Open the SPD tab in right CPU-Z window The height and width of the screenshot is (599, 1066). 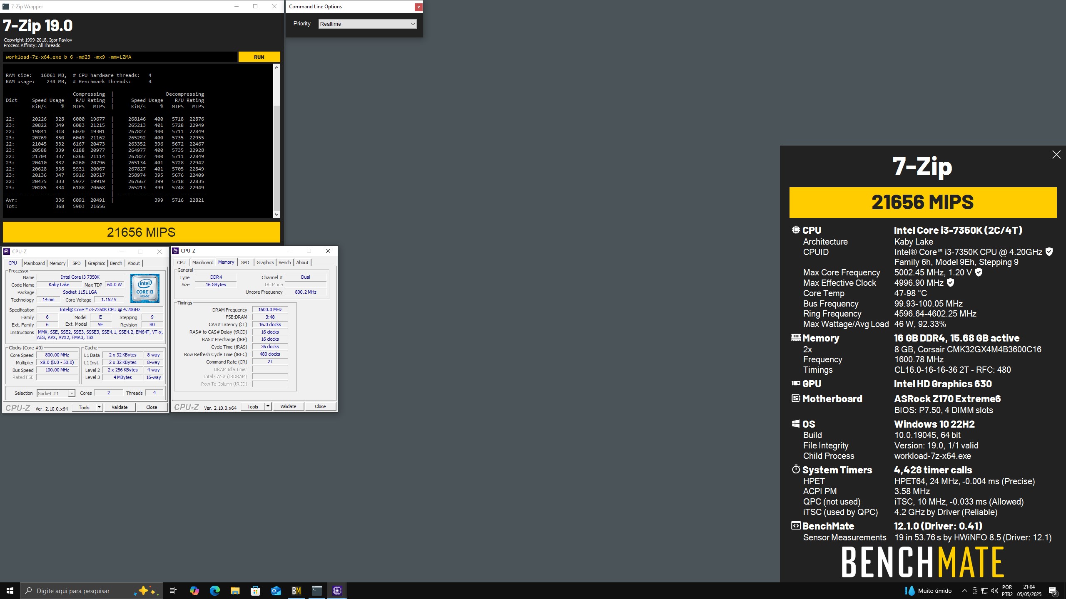[x=245, y=262]
